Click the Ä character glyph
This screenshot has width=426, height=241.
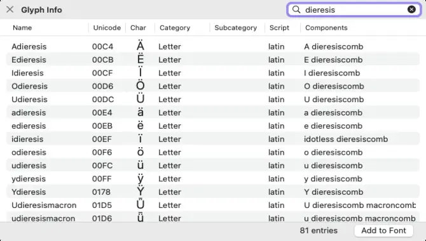[140, 46]
